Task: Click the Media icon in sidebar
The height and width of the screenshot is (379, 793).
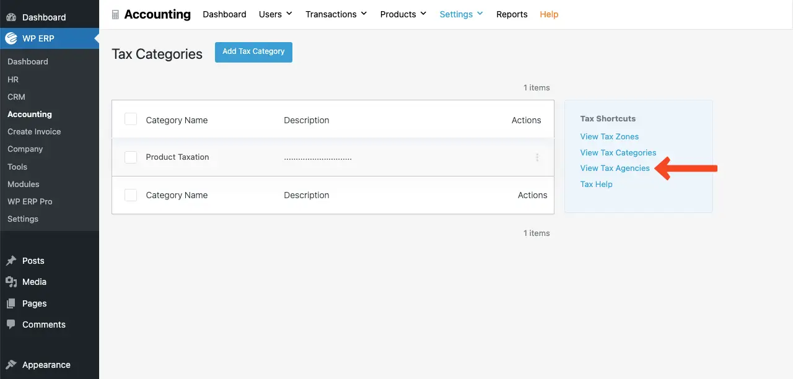Action: (x=11, y=282)
